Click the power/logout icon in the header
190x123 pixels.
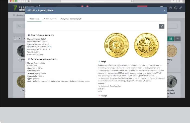pyautogui.click(x=170, y=8)
